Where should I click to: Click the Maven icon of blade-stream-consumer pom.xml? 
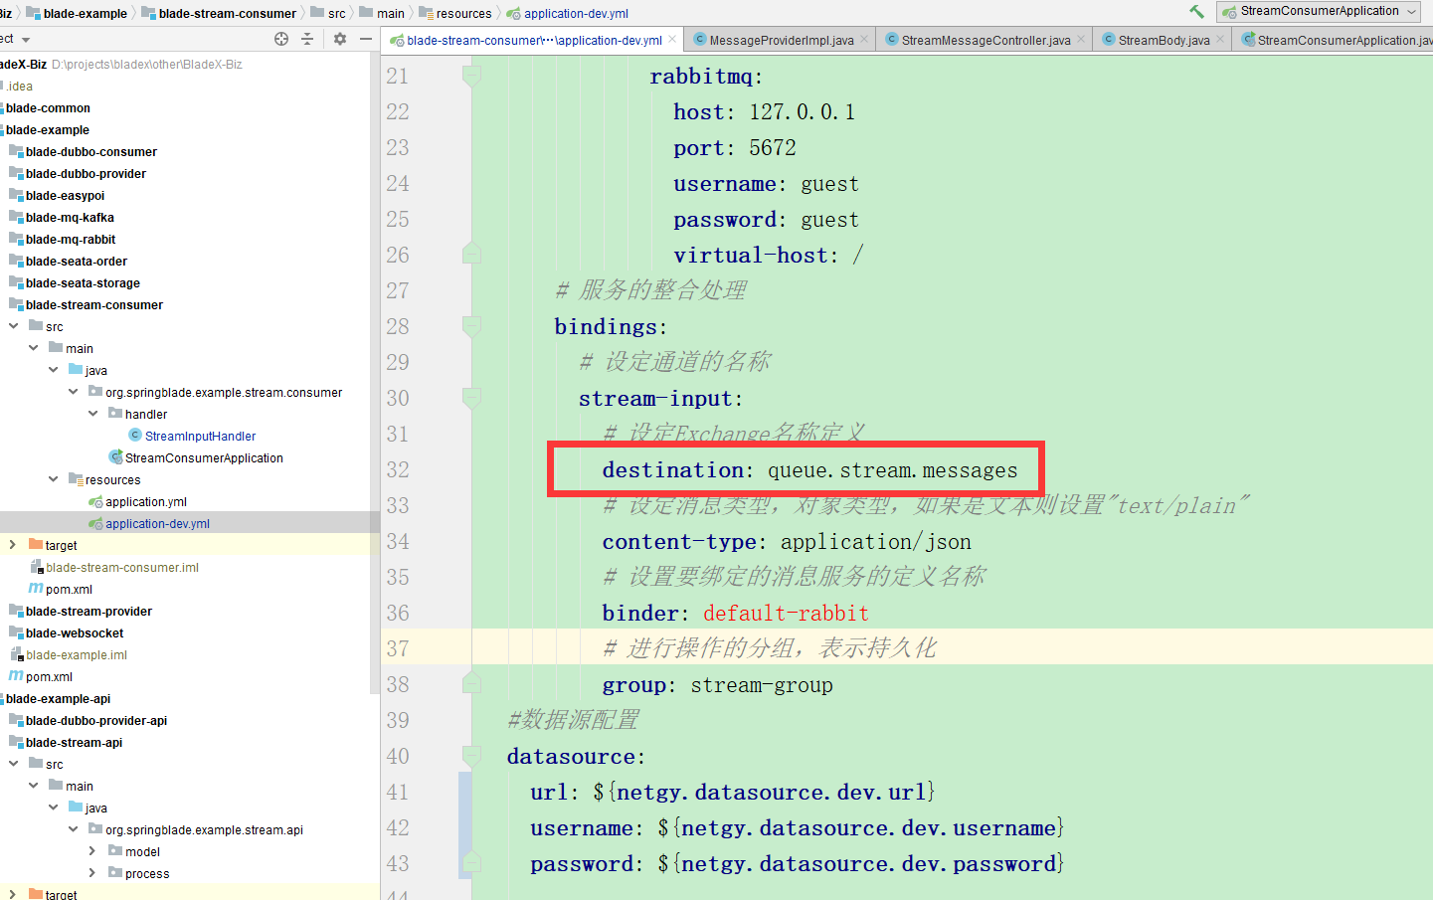tap(36, 589)
